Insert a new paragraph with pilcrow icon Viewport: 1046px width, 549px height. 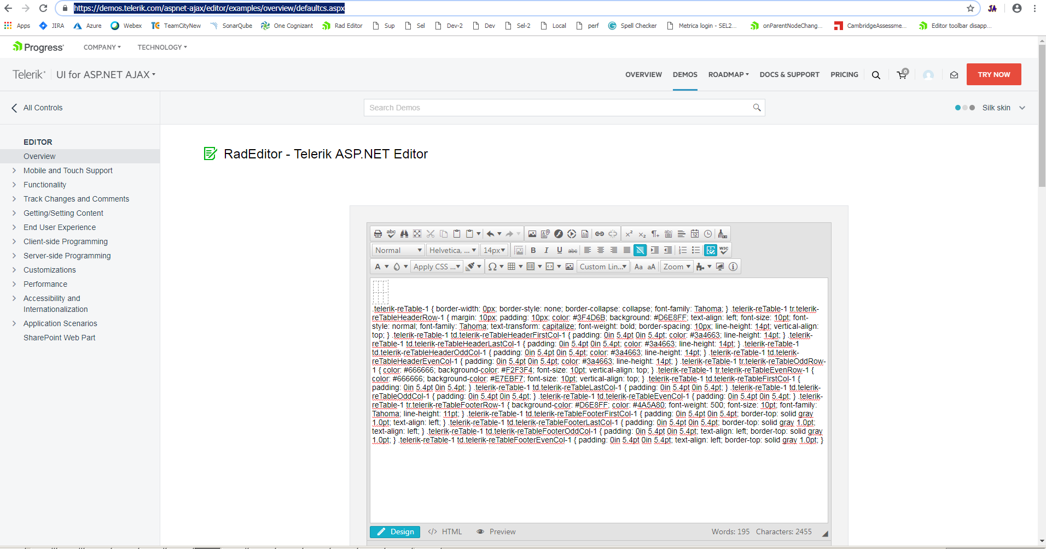(655, 234)
